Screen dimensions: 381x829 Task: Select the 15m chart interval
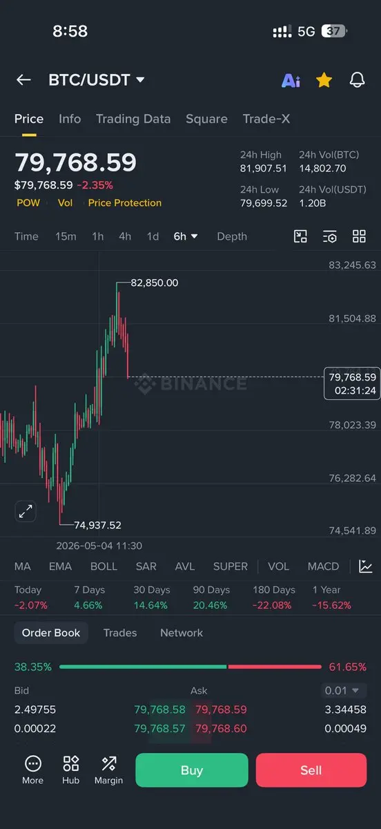pos(66,236)
